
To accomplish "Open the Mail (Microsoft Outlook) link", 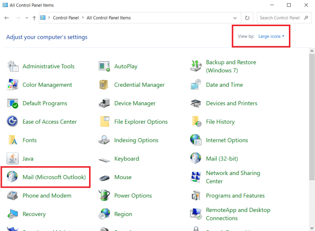I will coord(54,177).
